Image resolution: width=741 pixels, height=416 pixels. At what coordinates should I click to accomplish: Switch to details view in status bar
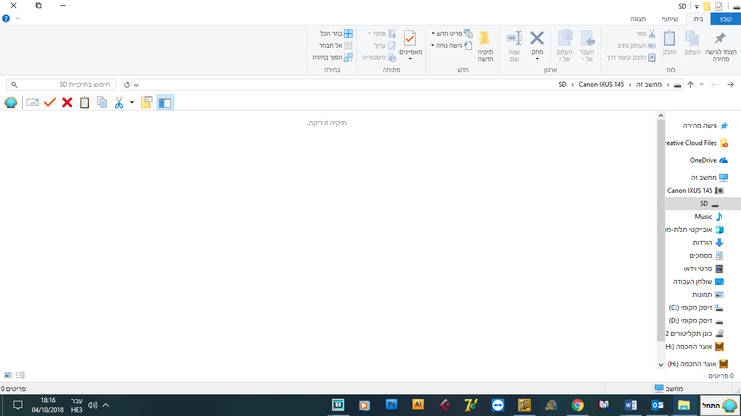coord(20,375)
